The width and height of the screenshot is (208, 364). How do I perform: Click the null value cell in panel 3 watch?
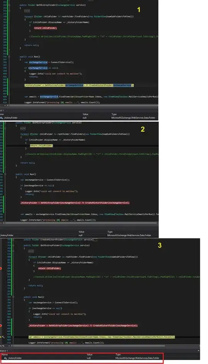89,358
